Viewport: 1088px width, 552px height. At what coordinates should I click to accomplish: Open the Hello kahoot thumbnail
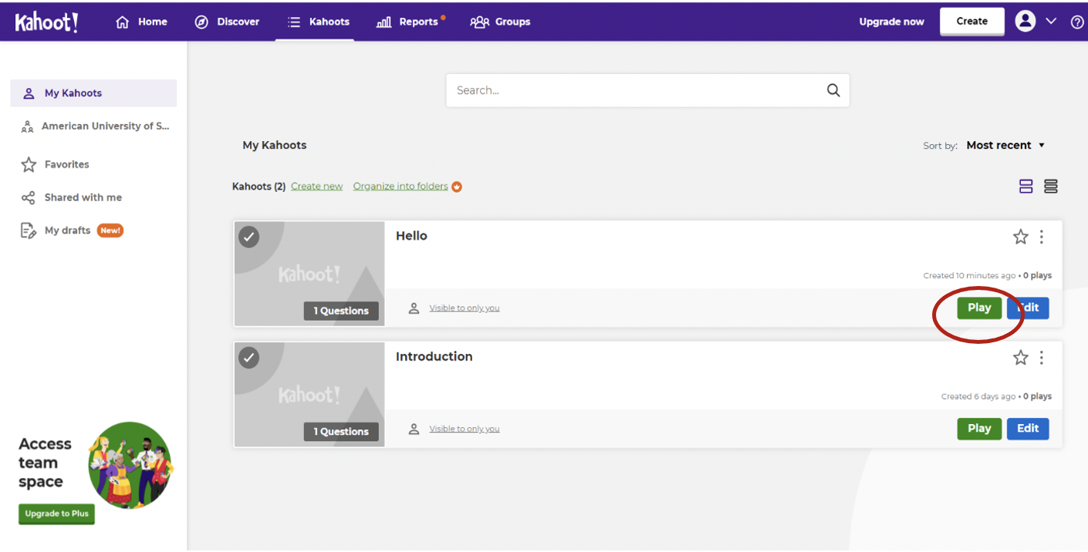point(309,274)
